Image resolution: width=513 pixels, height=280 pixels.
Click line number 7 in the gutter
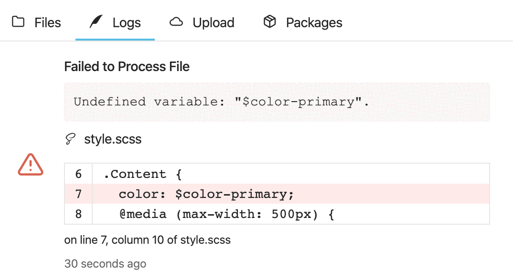(x=78, y=194)
